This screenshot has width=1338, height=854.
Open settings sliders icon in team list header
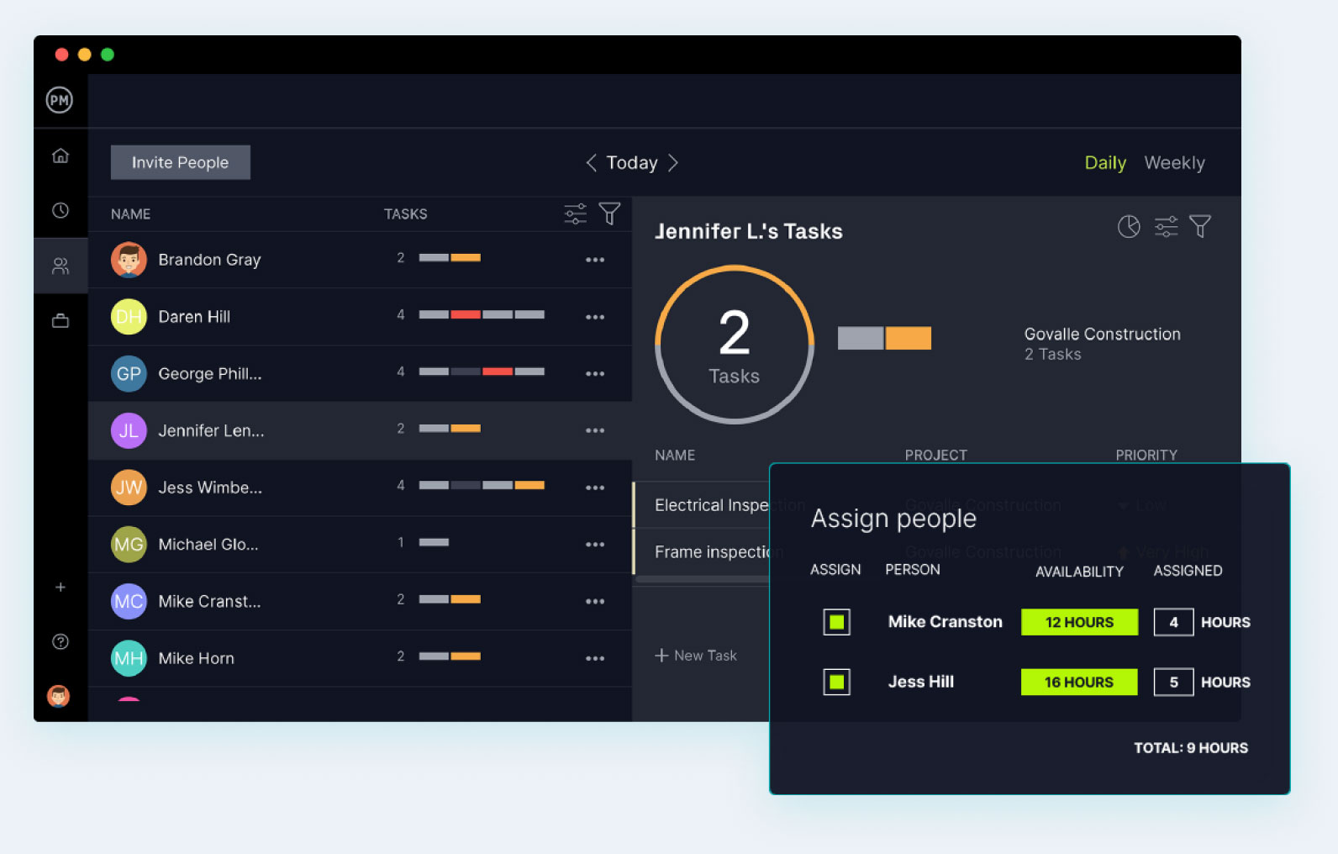pyautogui.click(x=575, y=213)
